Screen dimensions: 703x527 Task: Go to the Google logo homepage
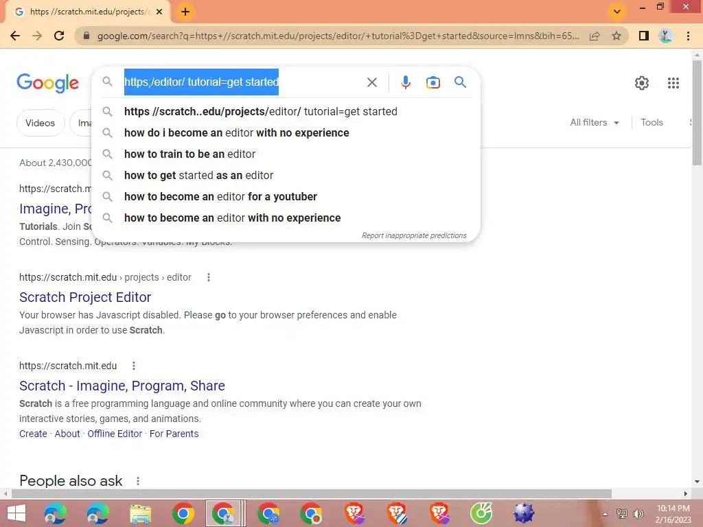pos(48,83)
